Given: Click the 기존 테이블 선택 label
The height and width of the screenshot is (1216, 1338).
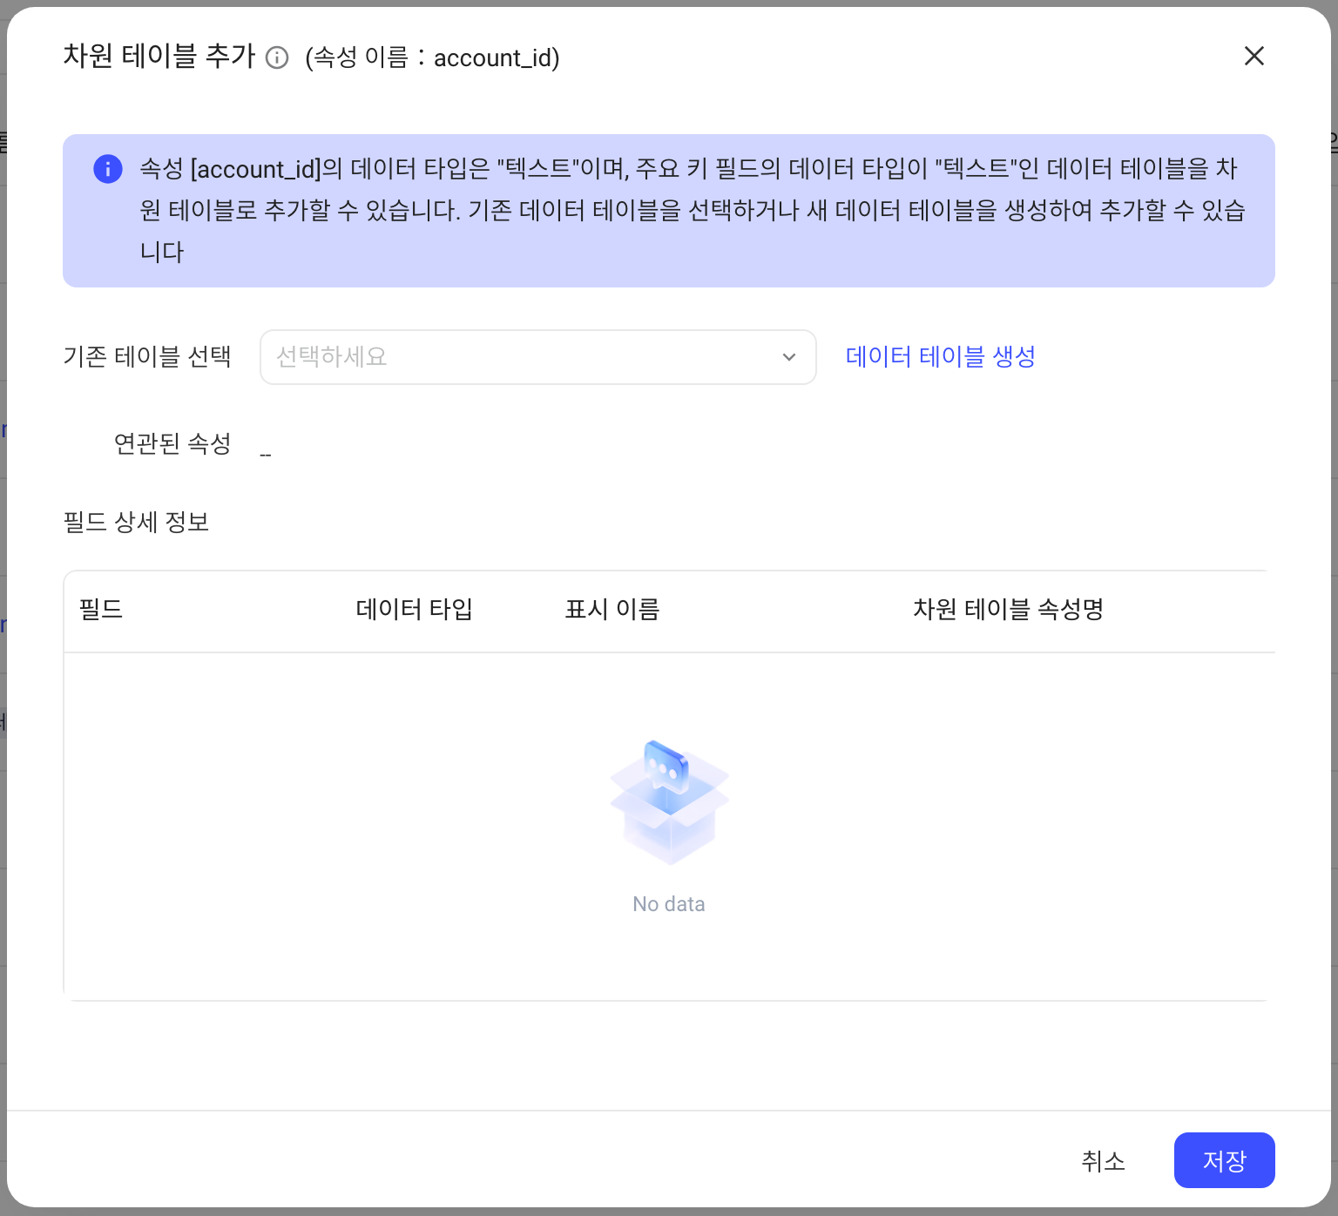Looking at the screenshot, I should pyautogui.click(x=147, y=356).
